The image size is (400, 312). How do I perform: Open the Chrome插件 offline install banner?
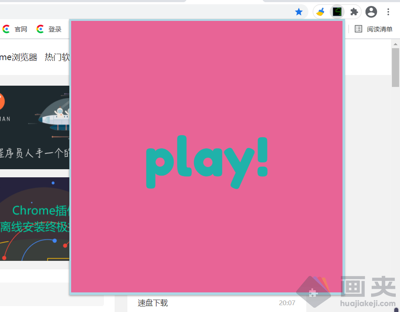coord(35,219)
